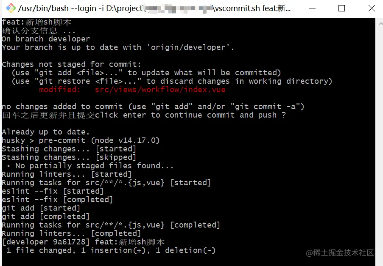Click the 'eslint --fix [completed]' line
The image size is (383, 266).
57,200
